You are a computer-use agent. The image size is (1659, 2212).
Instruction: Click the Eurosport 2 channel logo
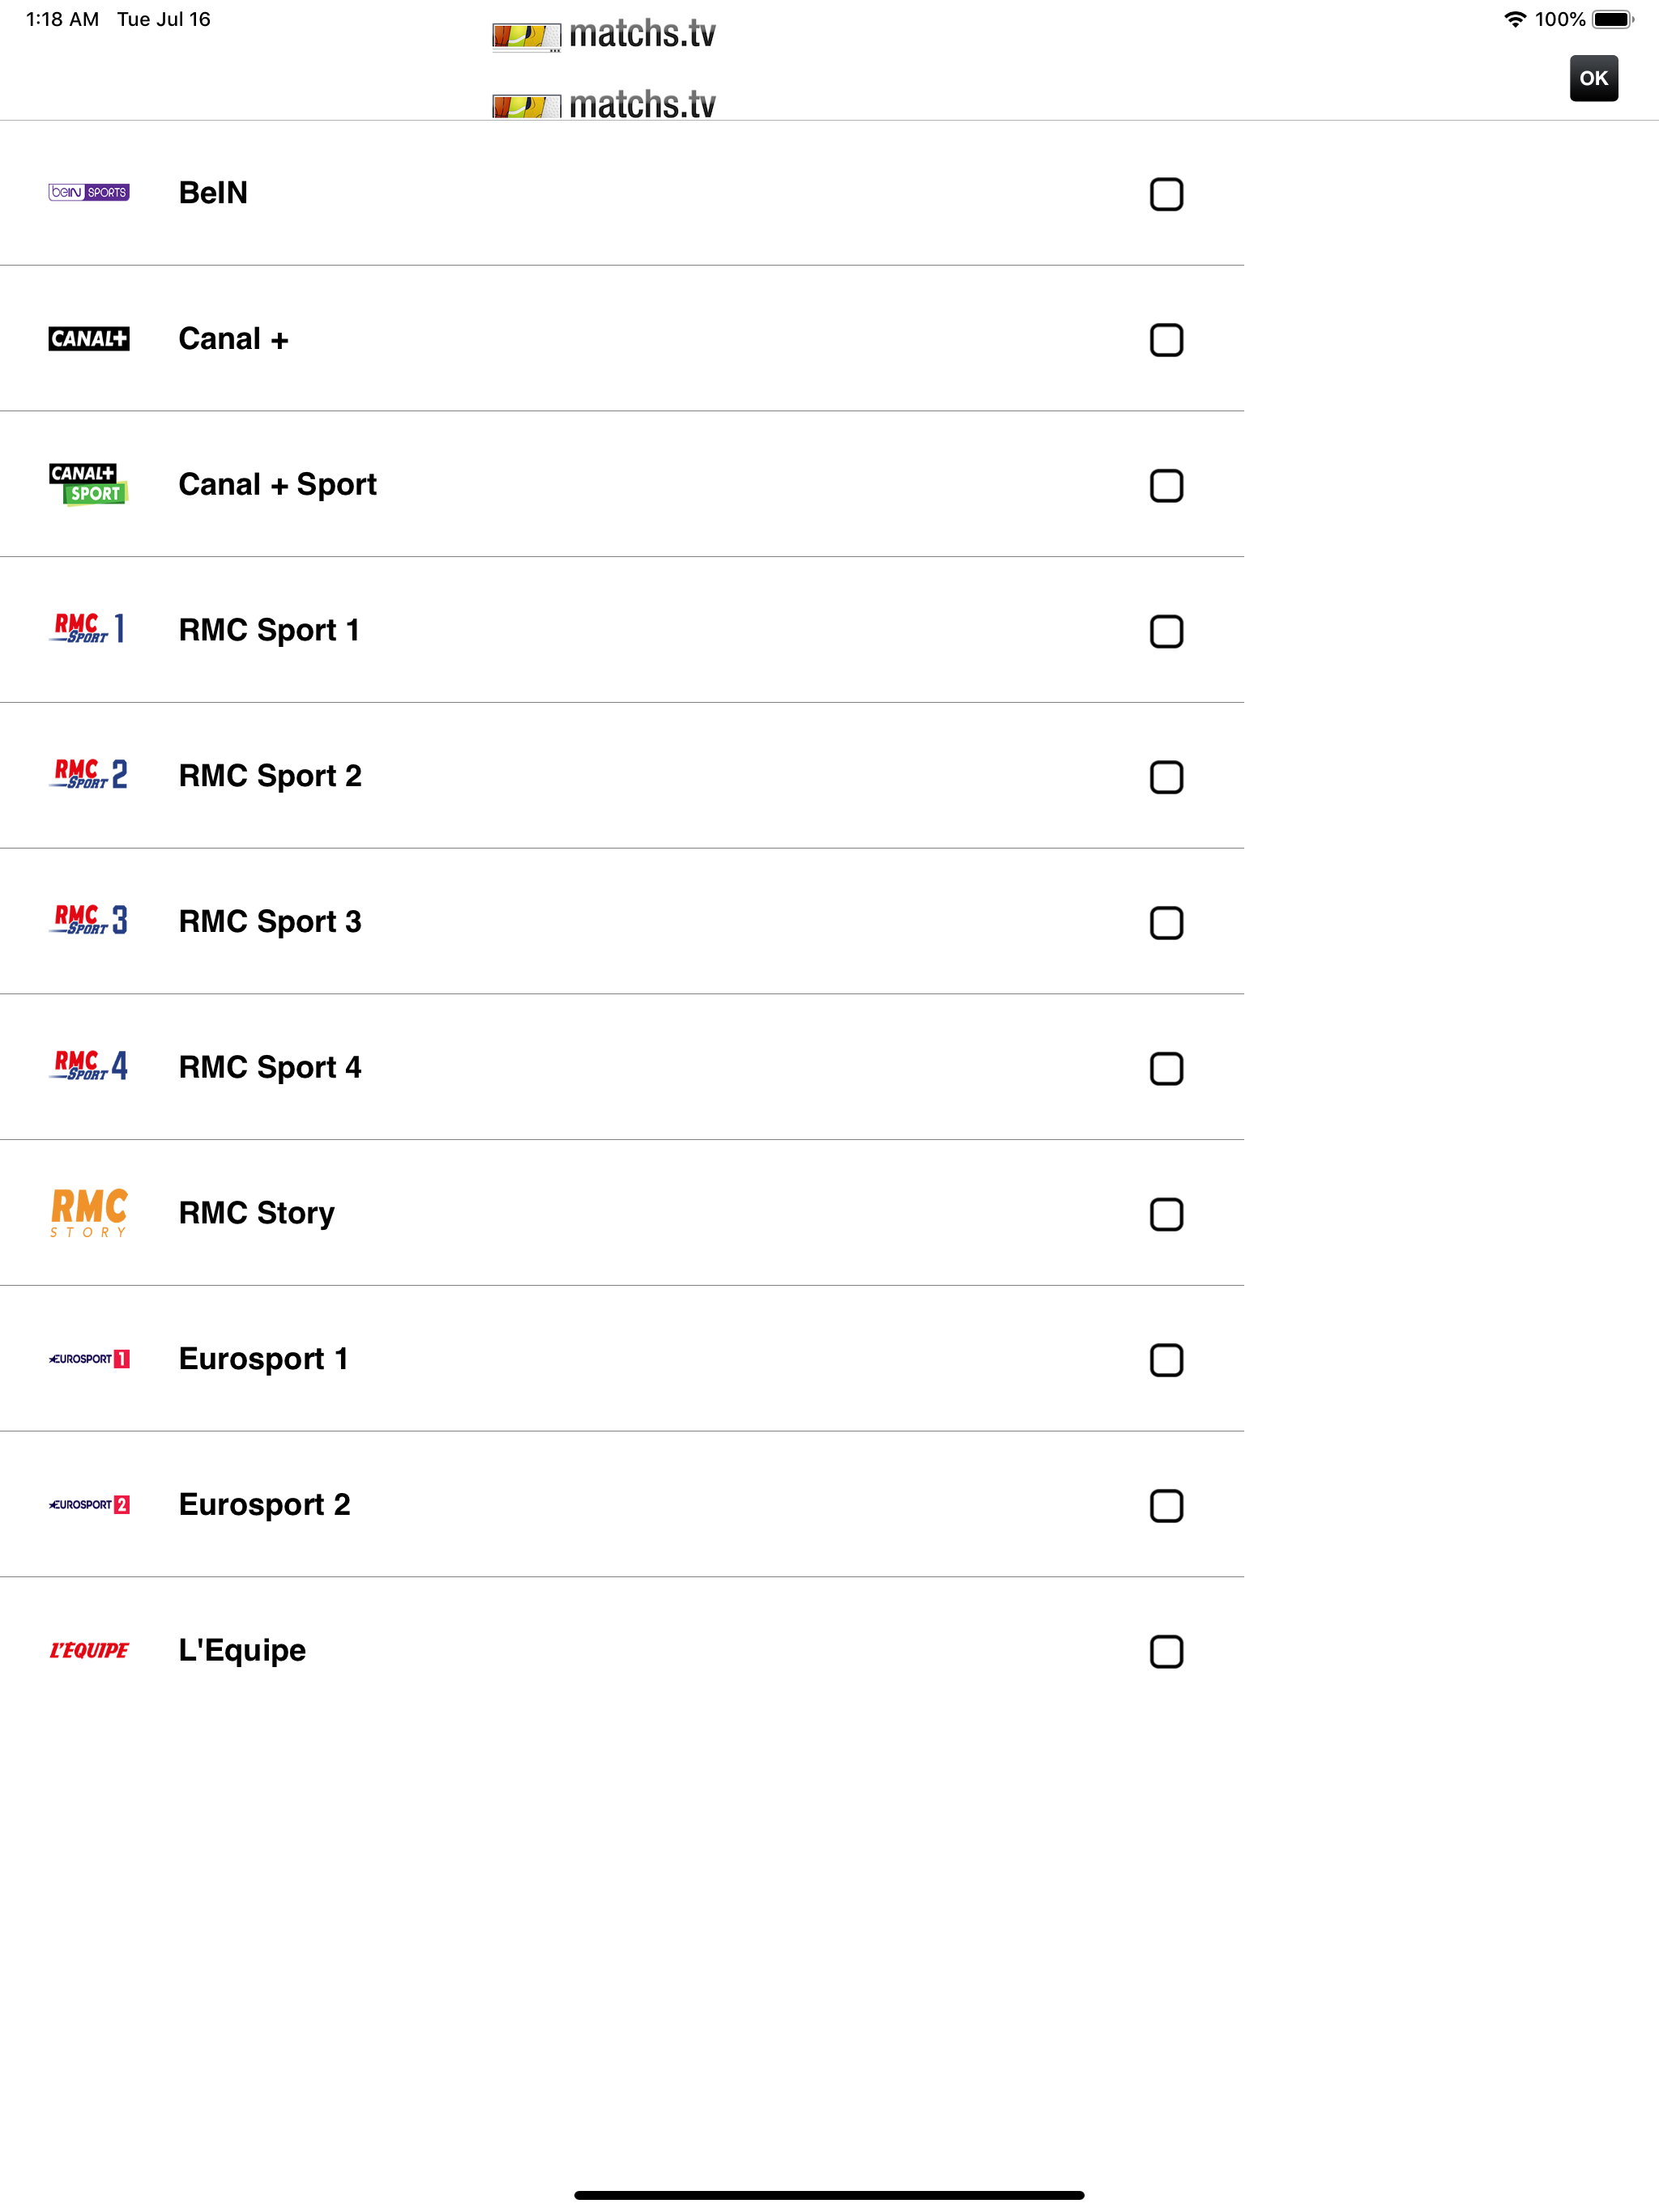pos(89,1505)
